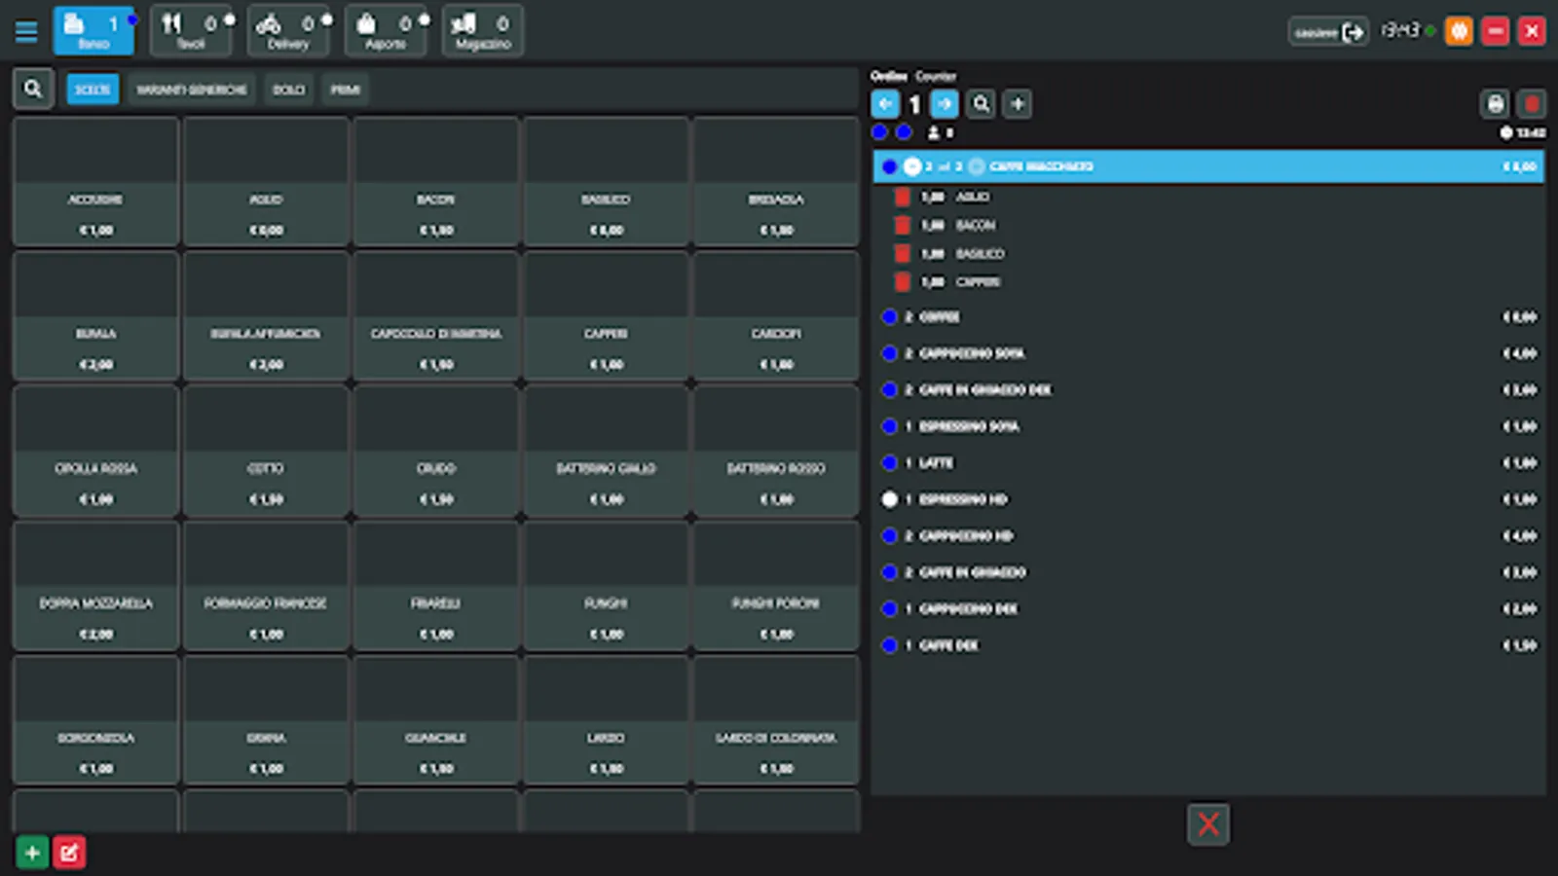Delete the current order with red trash
The height and width of the screenshot is (876, 1558).
(1532, 104)
